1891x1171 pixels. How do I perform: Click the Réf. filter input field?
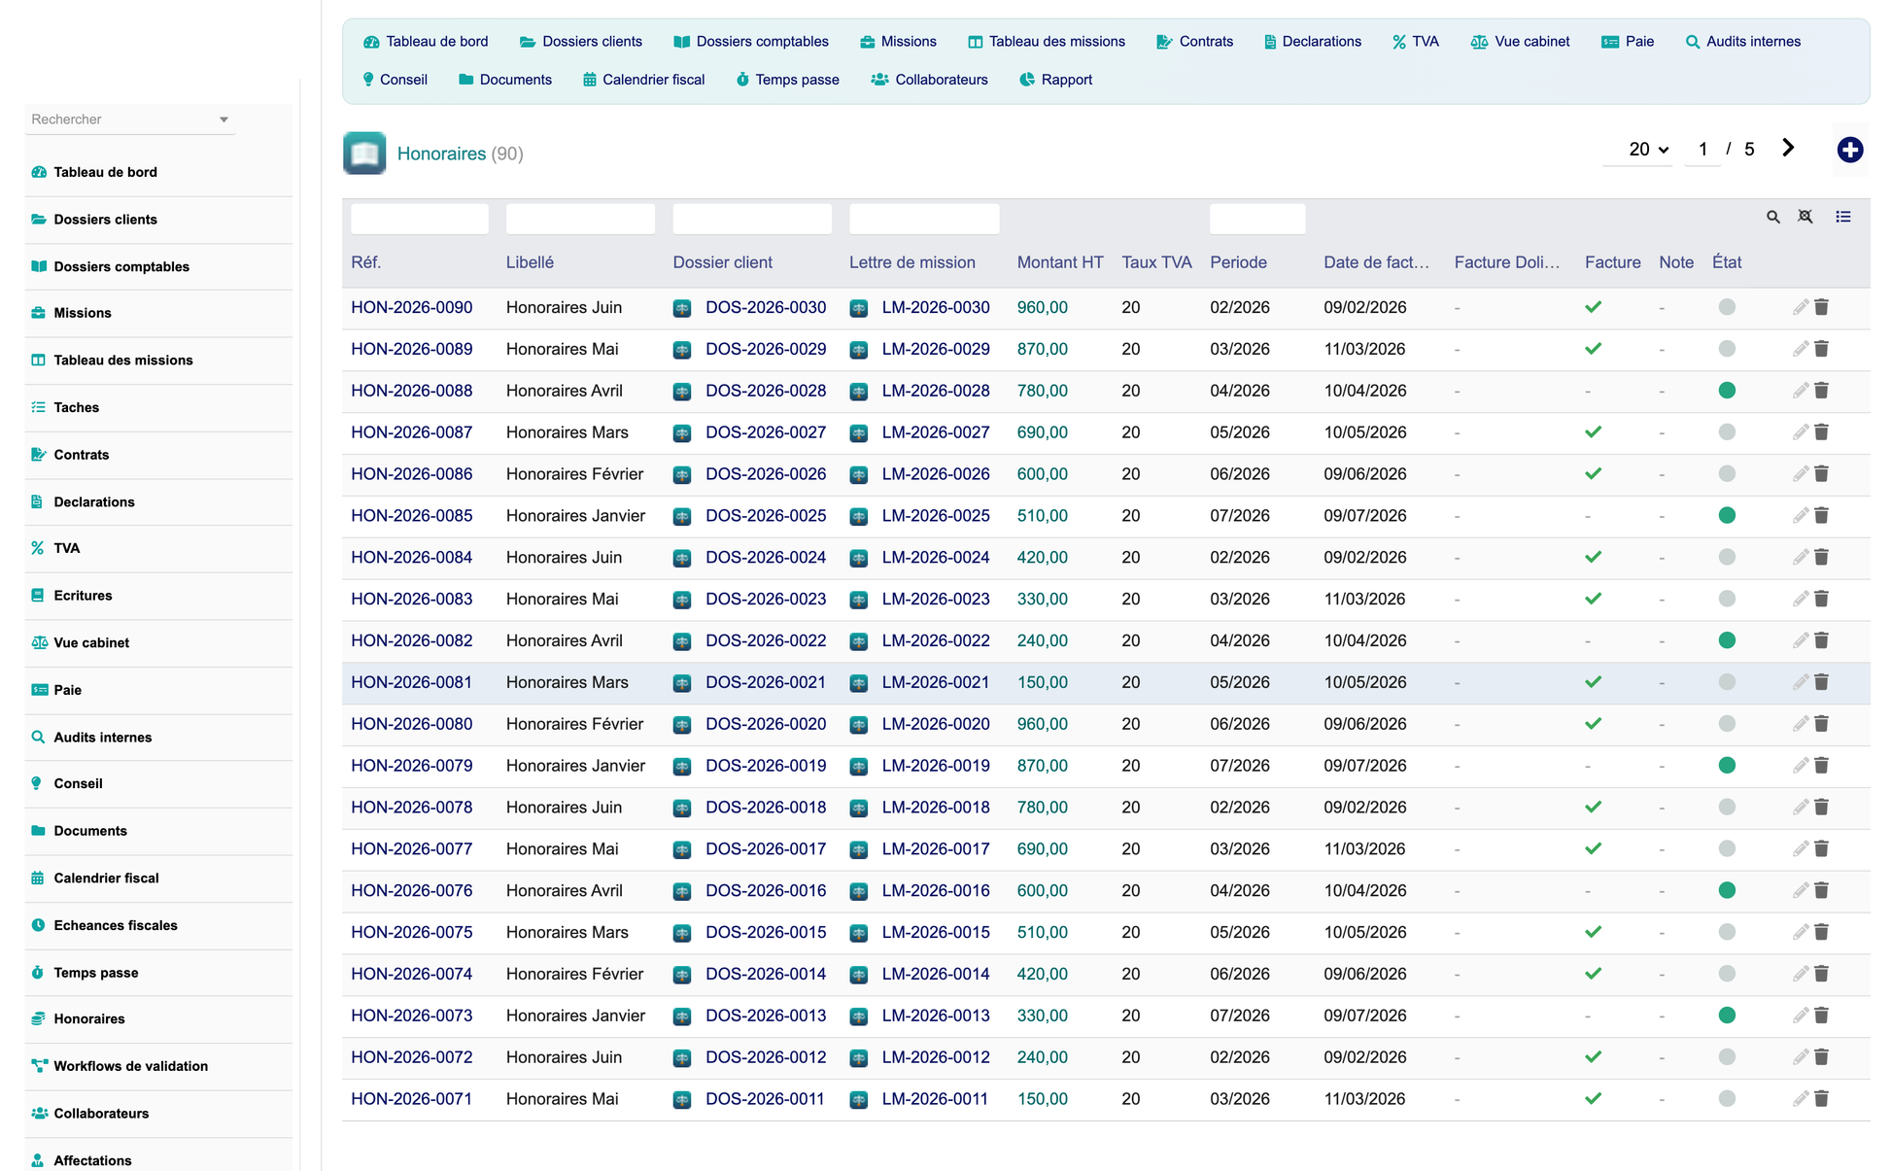tap(420, 219)
